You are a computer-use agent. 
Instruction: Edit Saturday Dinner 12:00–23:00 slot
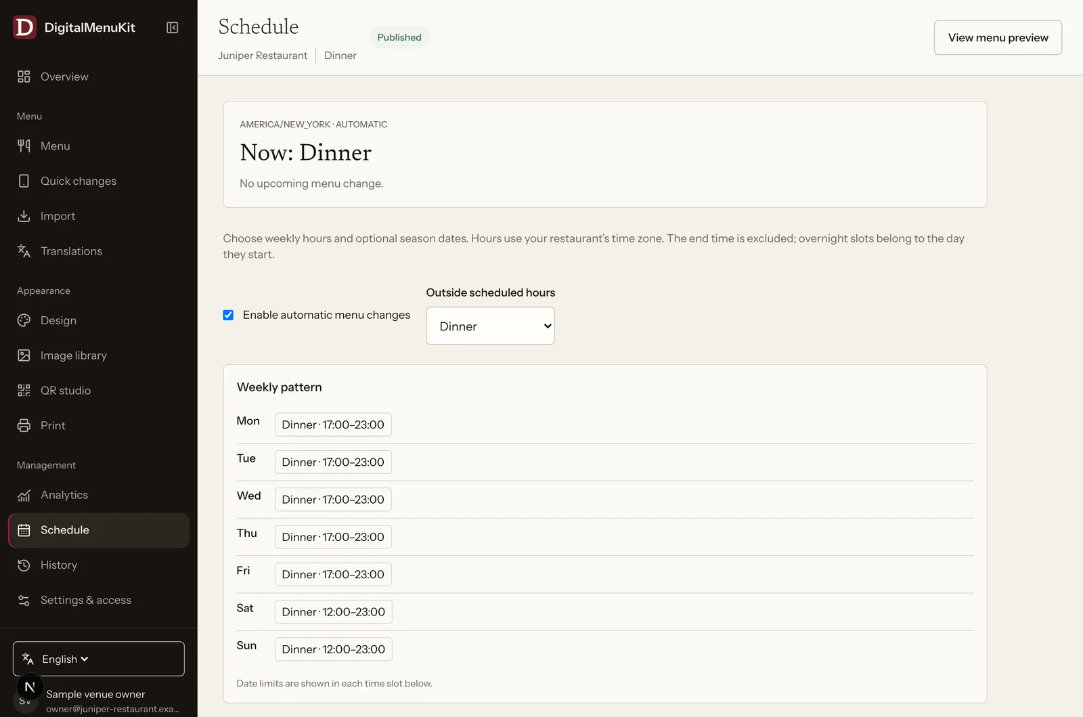tap(334, 612)
